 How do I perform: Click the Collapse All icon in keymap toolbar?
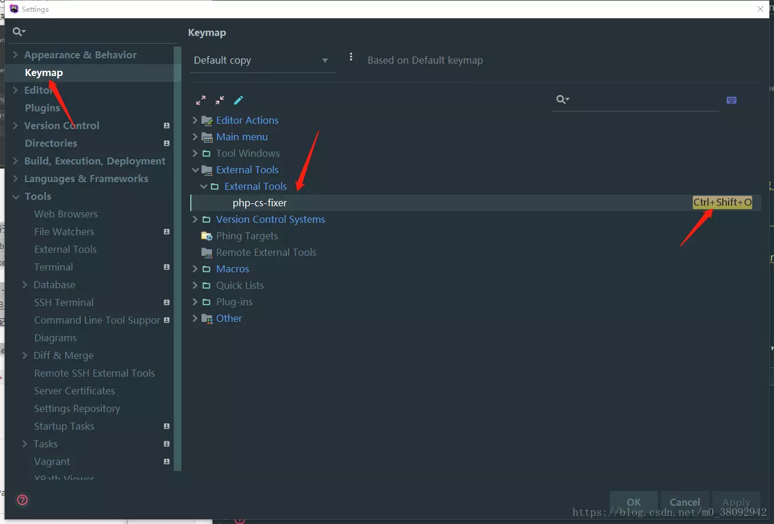coord(220,100)
